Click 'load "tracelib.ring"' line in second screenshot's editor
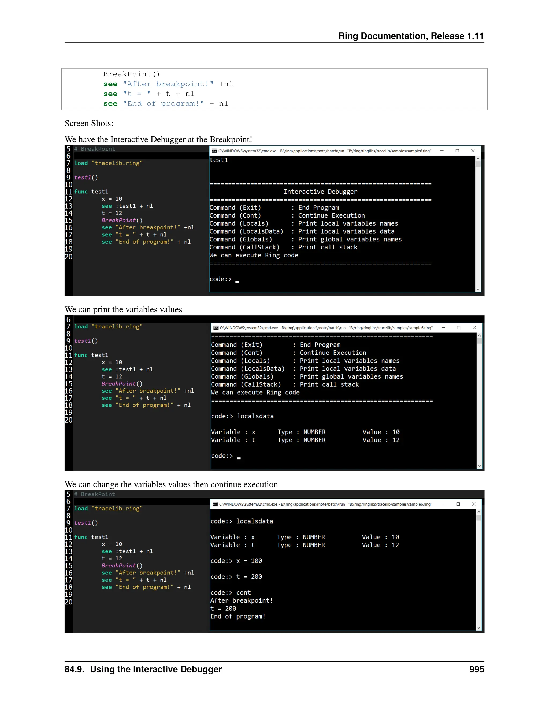This screenshot has width=549, height=710. (108, 327)
